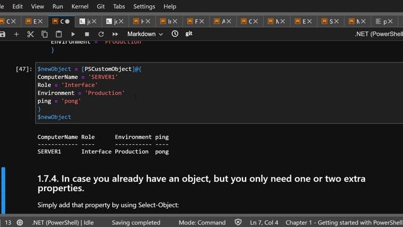Click Ln 7, Col 4 cursor position
The height and width of the screenshot is (227, 403).
[264, 223]
